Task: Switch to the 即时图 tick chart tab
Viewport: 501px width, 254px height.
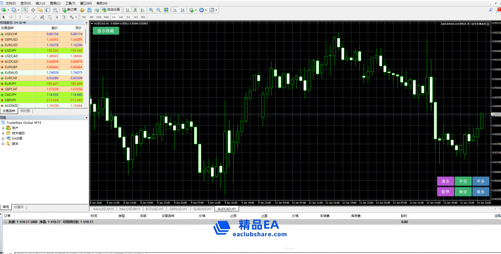Action: (25, 111)
